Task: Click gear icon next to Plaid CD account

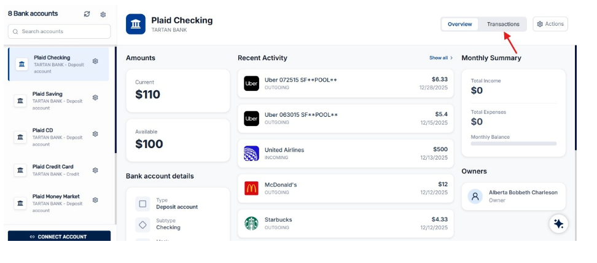Action: click(x=95, y=134)
